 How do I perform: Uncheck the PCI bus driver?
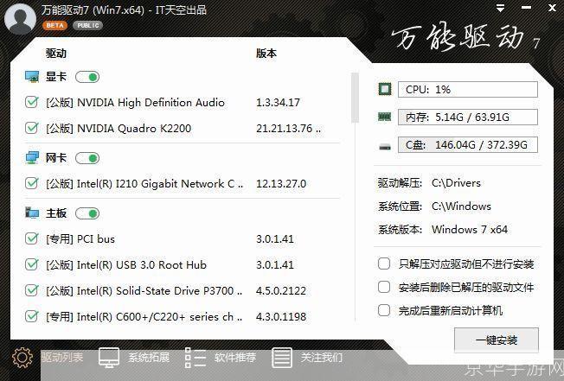(x=32, y=238)
